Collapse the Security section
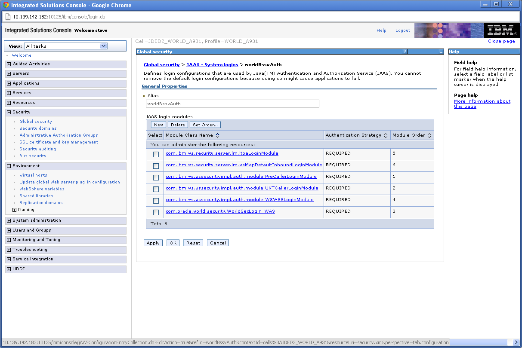Image resolution: width=522 pixels, height=348 pixels. pos(9,112)
